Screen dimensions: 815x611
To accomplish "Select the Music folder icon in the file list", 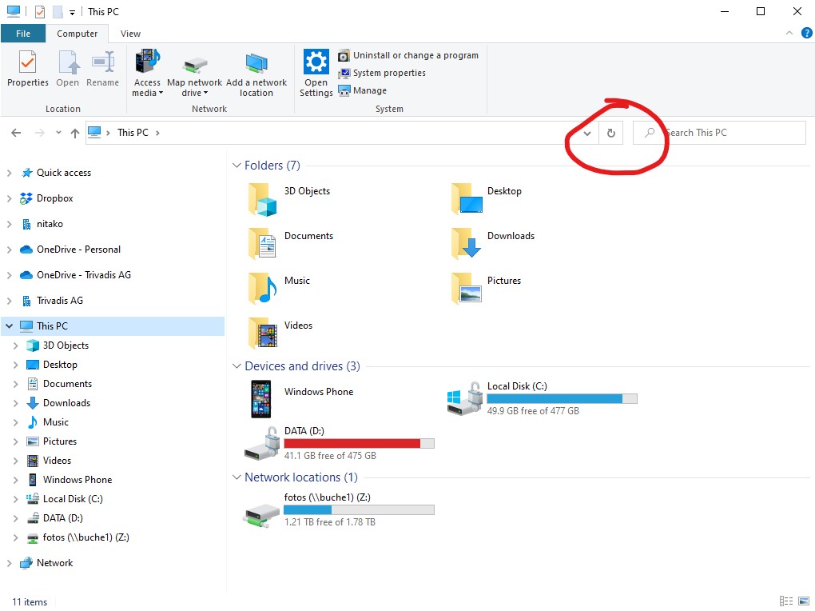I will pos(262,288).
